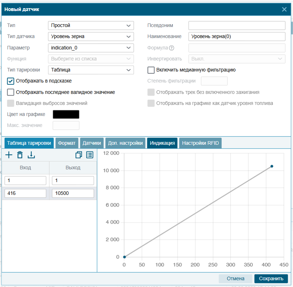293x287 pixels.
Task: Click the help icon next to Формула
Action: tap(171, 48)
